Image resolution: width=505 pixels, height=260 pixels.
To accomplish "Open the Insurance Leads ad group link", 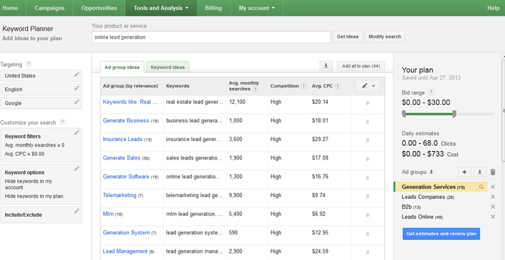I will (123, 139).
